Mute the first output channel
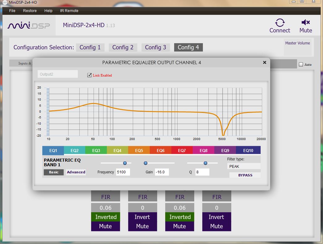Viewport: 323px width, 244px height. pyautogui.click(x=106, y=226)
